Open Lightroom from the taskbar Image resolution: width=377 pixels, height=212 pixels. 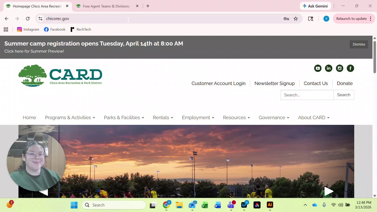pos(244,205)
